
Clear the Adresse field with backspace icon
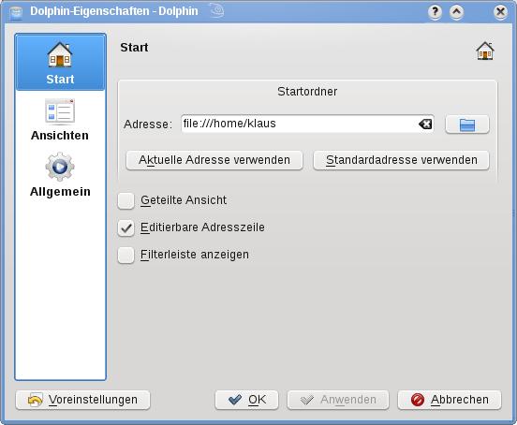coord(425,125)
